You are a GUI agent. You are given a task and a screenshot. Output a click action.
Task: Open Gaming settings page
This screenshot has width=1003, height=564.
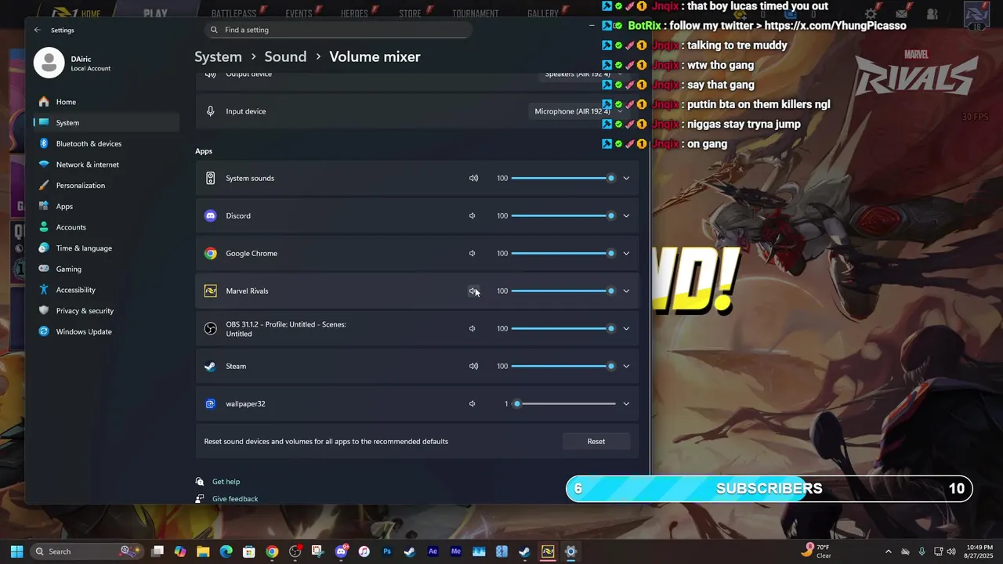pyautogui.click(x=106, y=269)
